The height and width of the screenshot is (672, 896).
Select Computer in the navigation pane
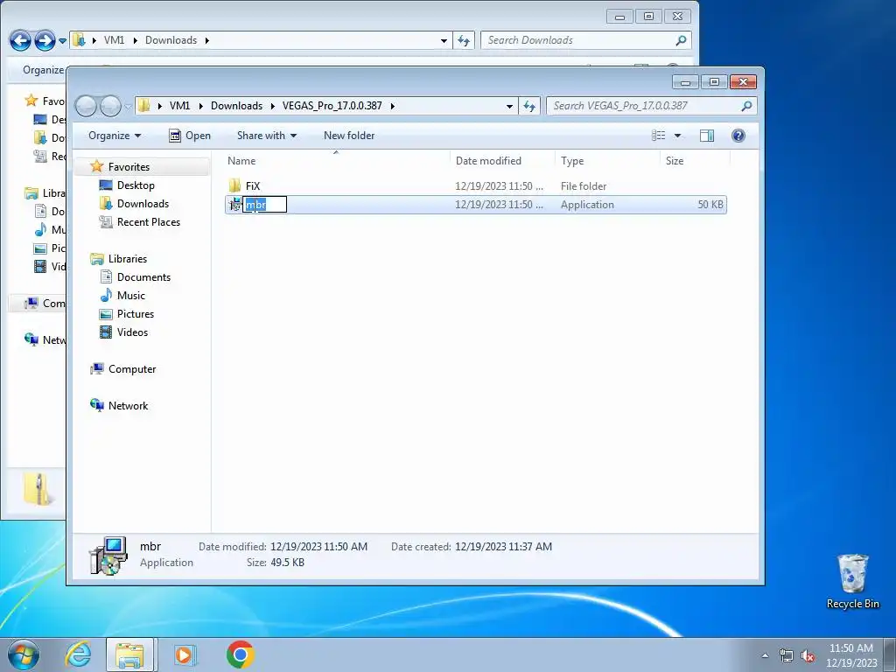click(x=132, y=369)
